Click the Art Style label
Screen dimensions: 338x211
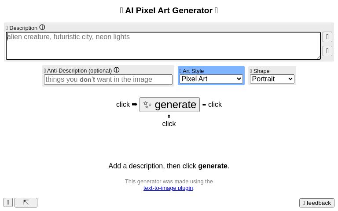(193, 71)
